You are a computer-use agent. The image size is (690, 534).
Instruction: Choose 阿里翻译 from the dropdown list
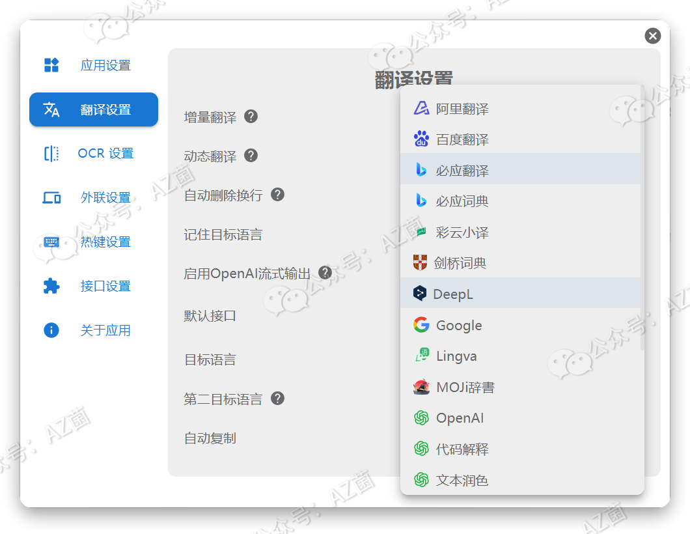coord(520,108)
